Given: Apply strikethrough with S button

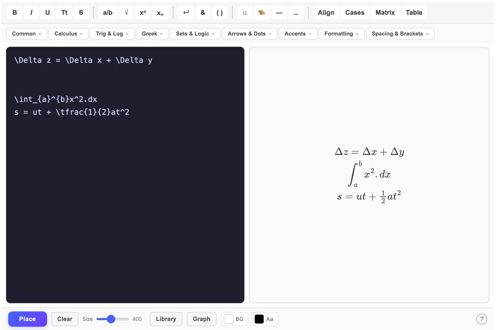Looking at the screenshot, I should (x=81, y=13).
